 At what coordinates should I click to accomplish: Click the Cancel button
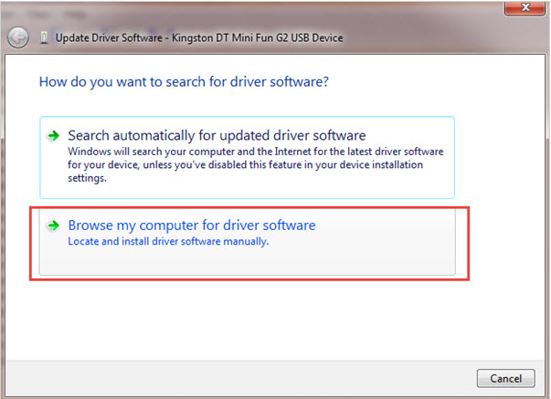pyautogui.click(x=505, y=378)
